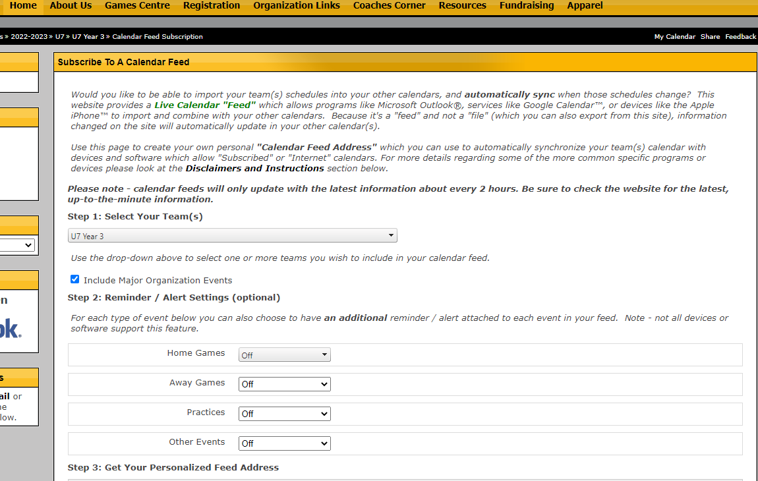Image resolution: width=758 pixels, height=481 pixels.
Task: Open the My Calendar link
Action: 674,37
